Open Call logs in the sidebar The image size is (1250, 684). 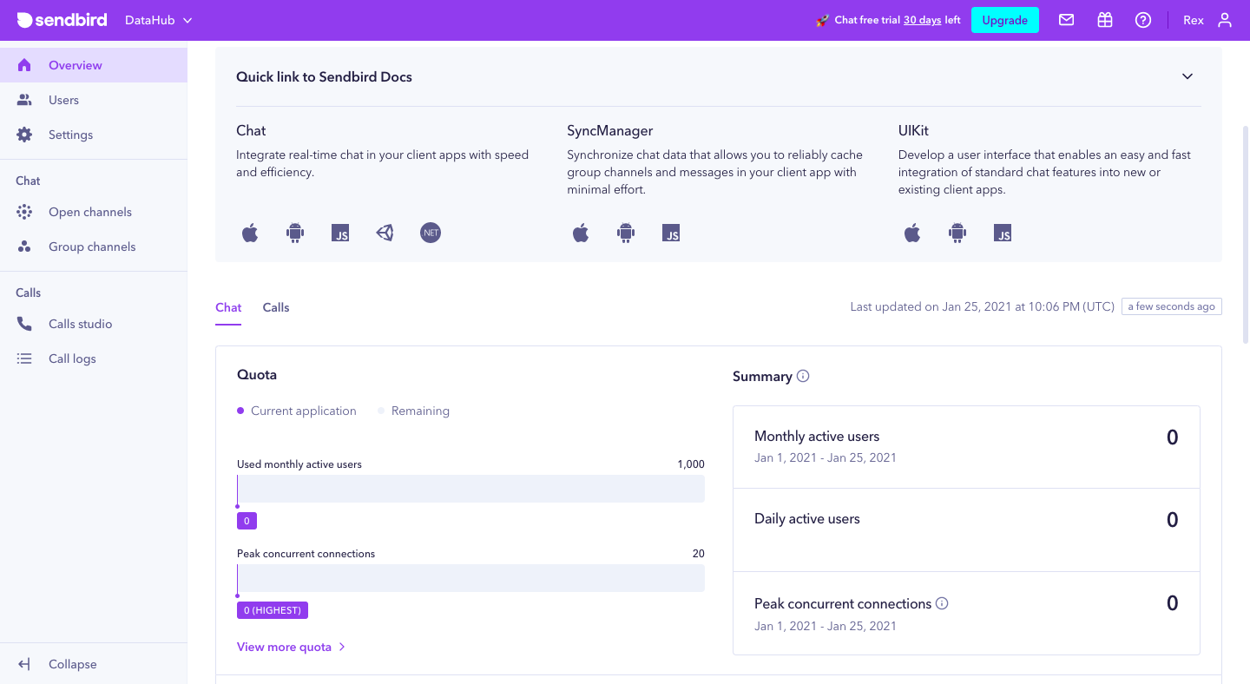click(x=93, y=358)
